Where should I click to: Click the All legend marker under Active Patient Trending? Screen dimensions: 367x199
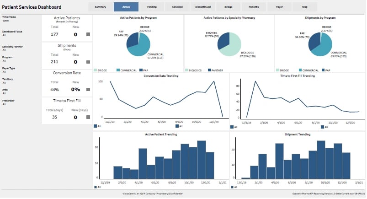96,187
